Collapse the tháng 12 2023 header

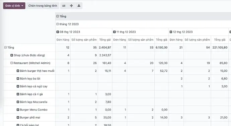click(68, 24)
